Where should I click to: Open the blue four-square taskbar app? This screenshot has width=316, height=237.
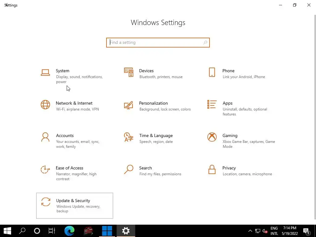click(107, 231)
